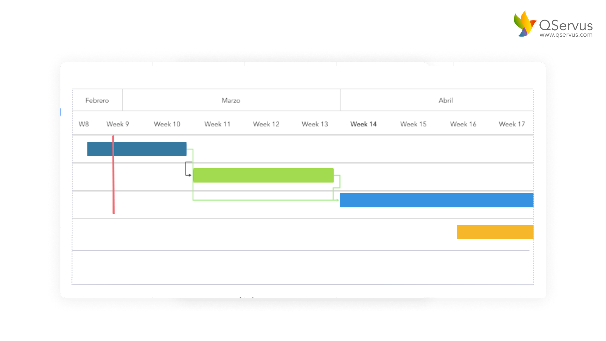606x341 pixels.
Task: Click the bright blue task bar
Action: click(436, 200)
